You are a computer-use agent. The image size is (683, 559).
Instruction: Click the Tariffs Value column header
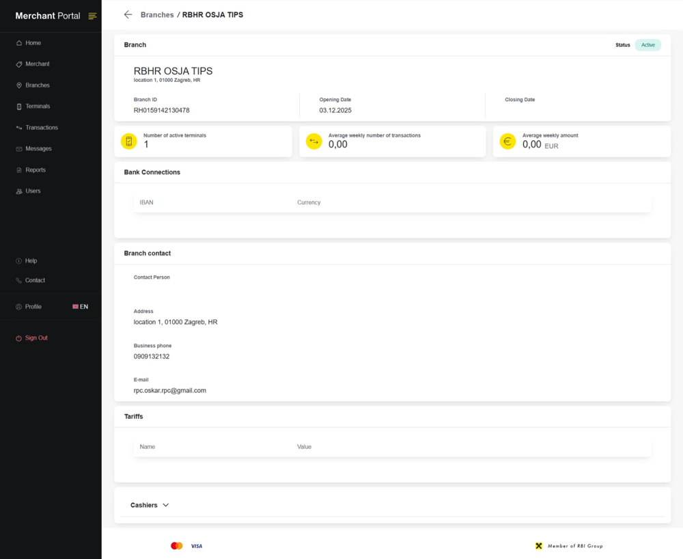click(x=304, y=447)
